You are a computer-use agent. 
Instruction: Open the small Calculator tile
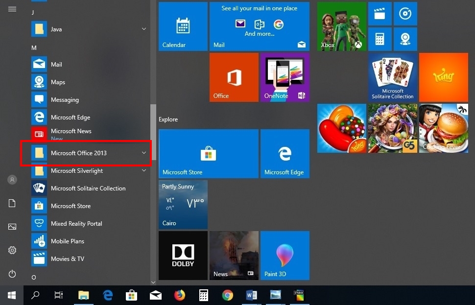380,39
